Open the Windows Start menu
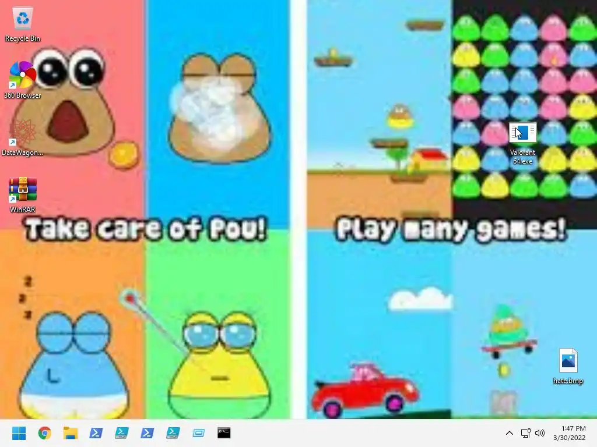 click(x=19, y=433)
